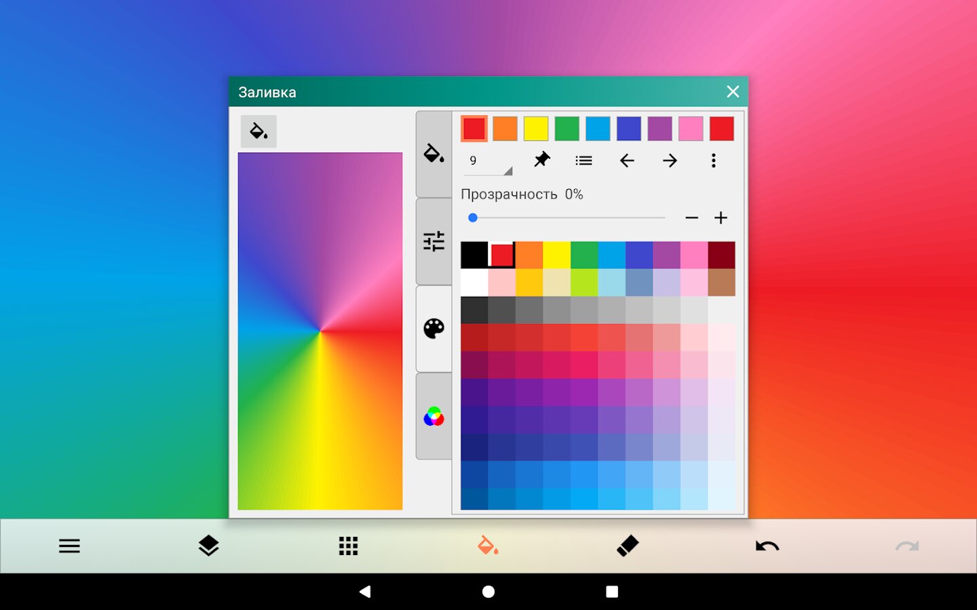Close the Заливка dialog
This screenshot has height=610, width=977.
733,91
